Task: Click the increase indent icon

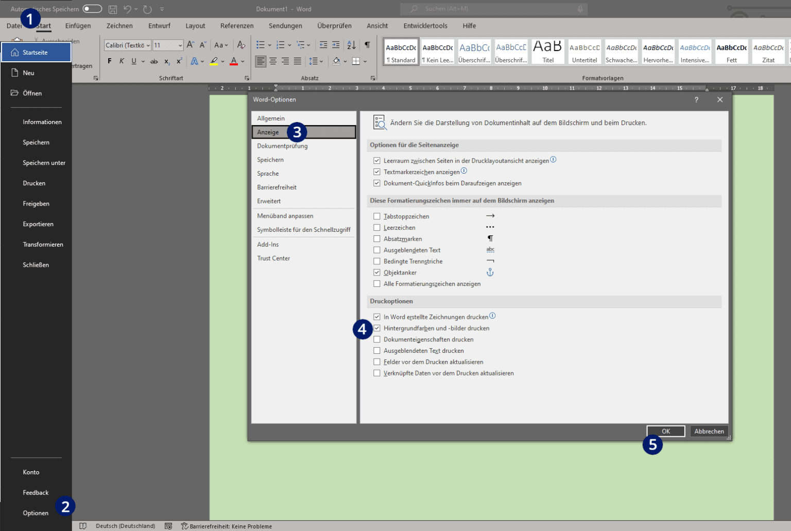Action: tap(336, 45)
